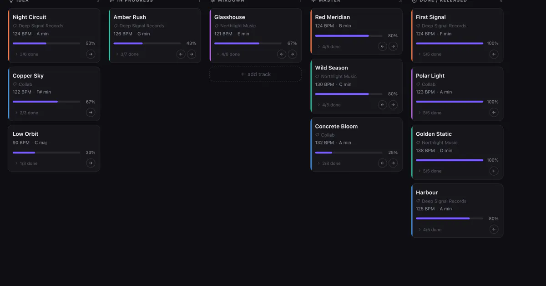Click the tag icon on Copper Sky card
This screenshot has height=286, width=546.
point(15,84)
